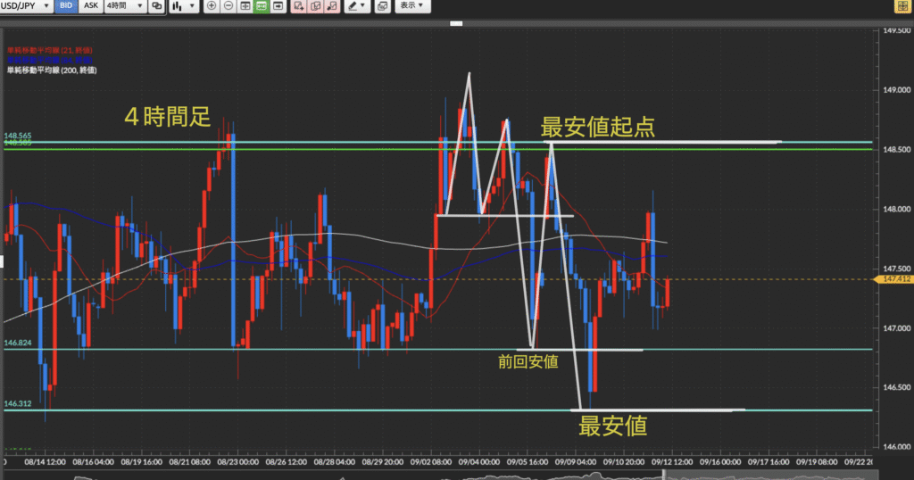914x480 pixels.
Task: Click the 146.500 price axis label
Action: 896,387
